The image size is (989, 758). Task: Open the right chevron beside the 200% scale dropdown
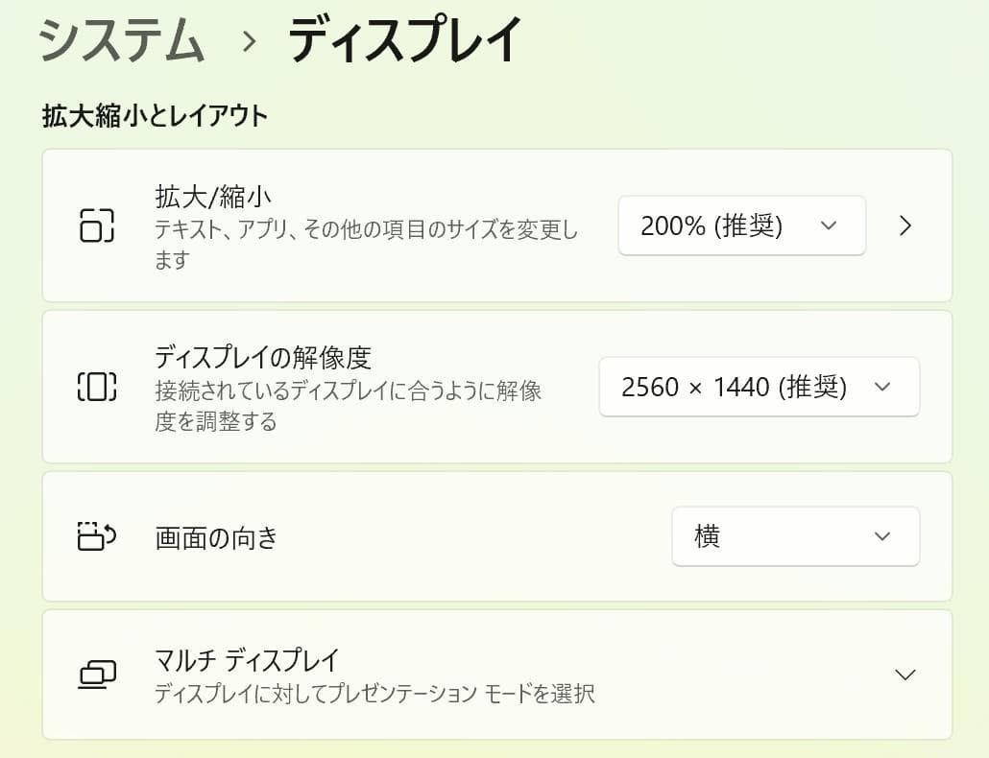tap(905, 225)
